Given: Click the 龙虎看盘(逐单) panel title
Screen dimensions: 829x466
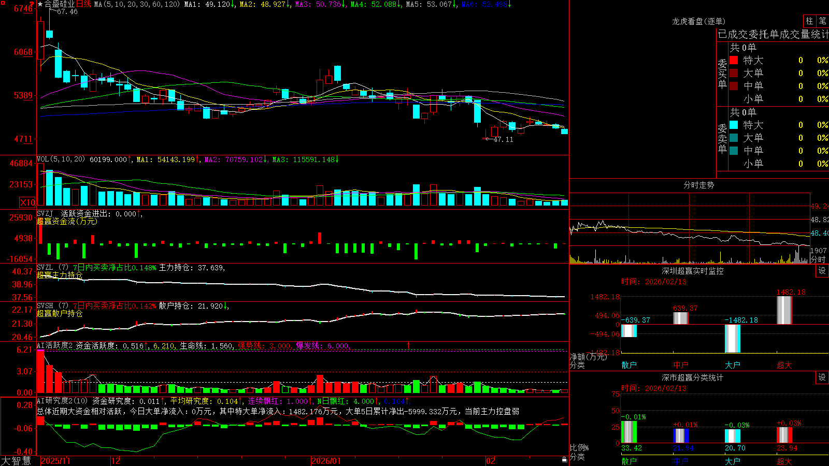Looking at the screenshot, I should tap(699, 21).
